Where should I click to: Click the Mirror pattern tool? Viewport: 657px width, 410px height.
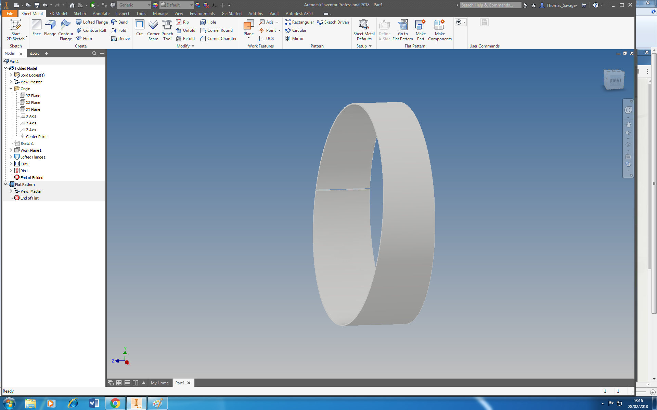(294, 39)
